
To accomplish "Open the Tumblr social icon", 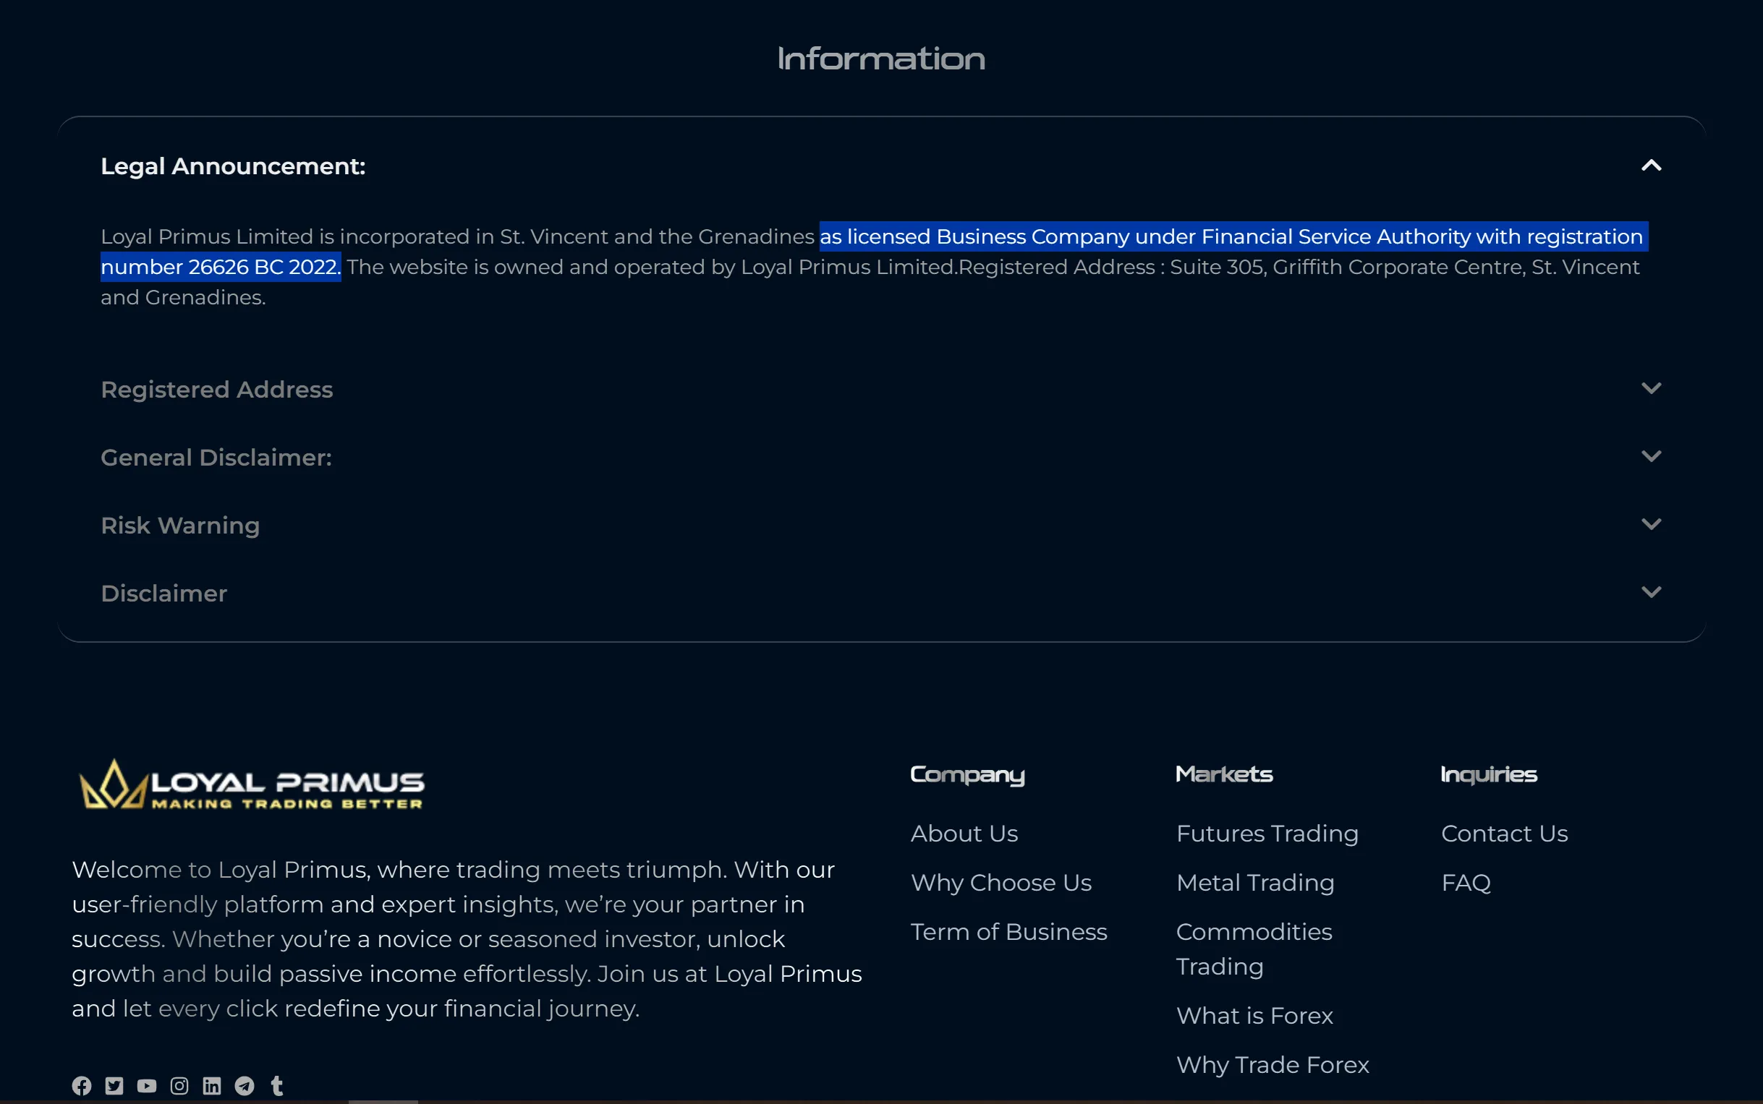I will (277, 1086).
